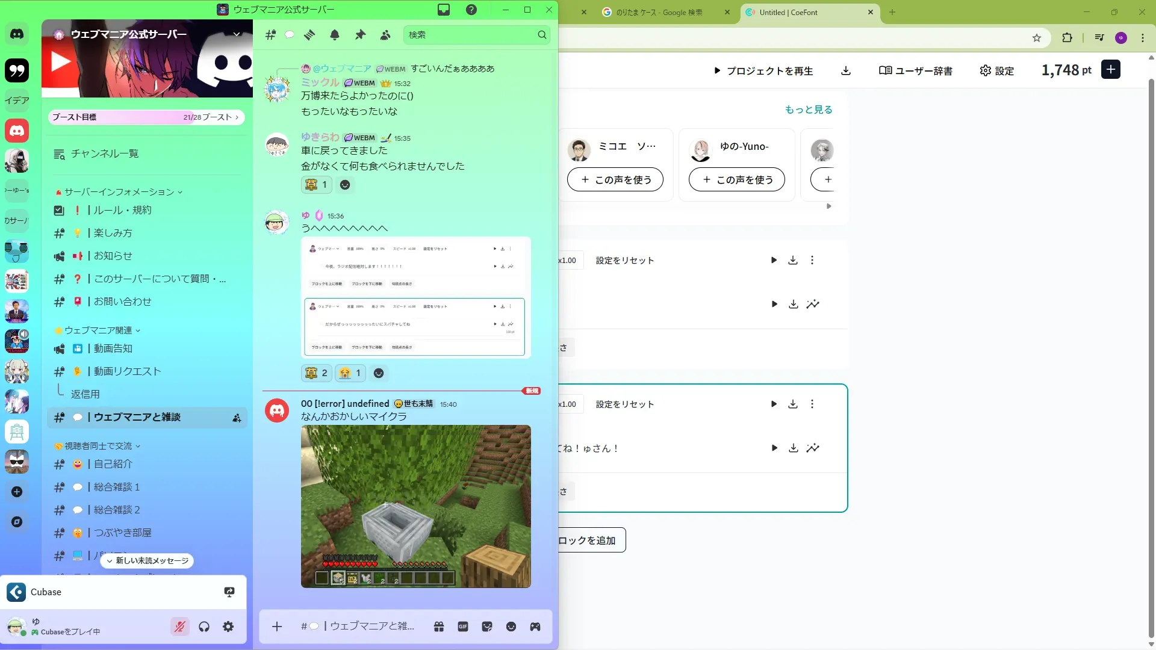
Task: Click the もっと見る link
Action: click(x=808, y=110)
